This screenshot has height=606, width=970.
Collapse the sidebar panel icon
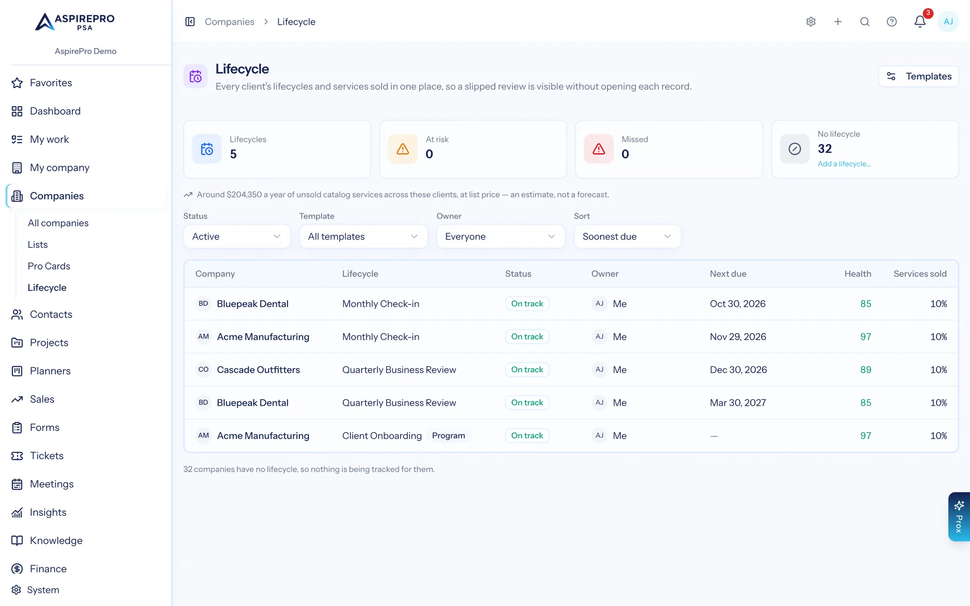190,22
